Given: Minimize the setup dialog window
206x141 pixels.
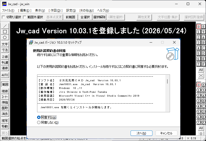Looking at the screenshot, I should (x=151, y=42).
